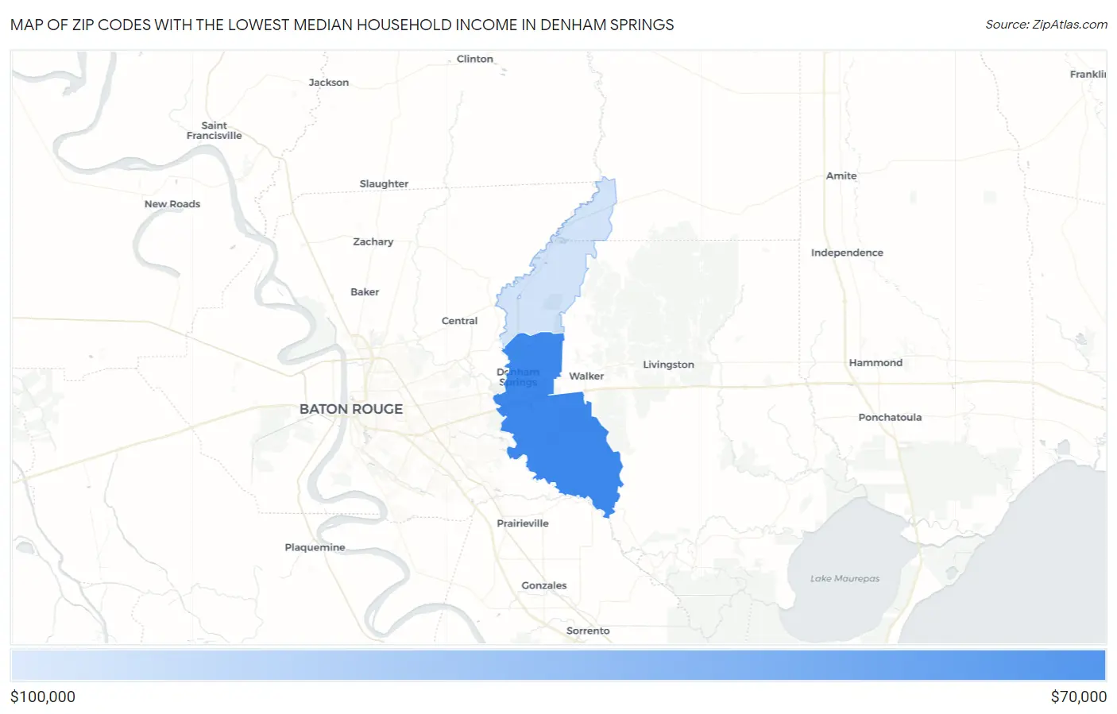Click the Saint Francisville label
The height and width of the screenshot is (714, 1117).
click(214, 130)
